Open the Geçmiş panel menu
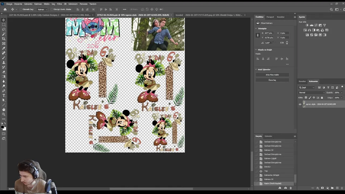Image resolution: width=345 pixels, height=194 pixels. coord(295,136)
